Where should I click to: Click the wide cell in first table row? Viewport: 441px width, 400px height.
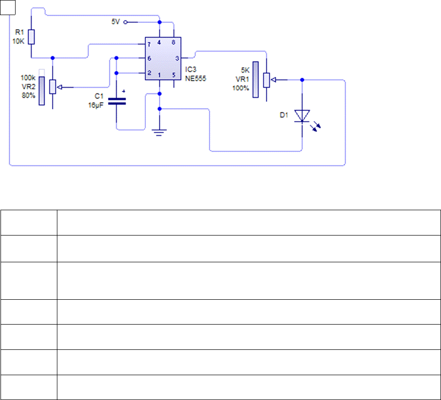coord(248,222)
